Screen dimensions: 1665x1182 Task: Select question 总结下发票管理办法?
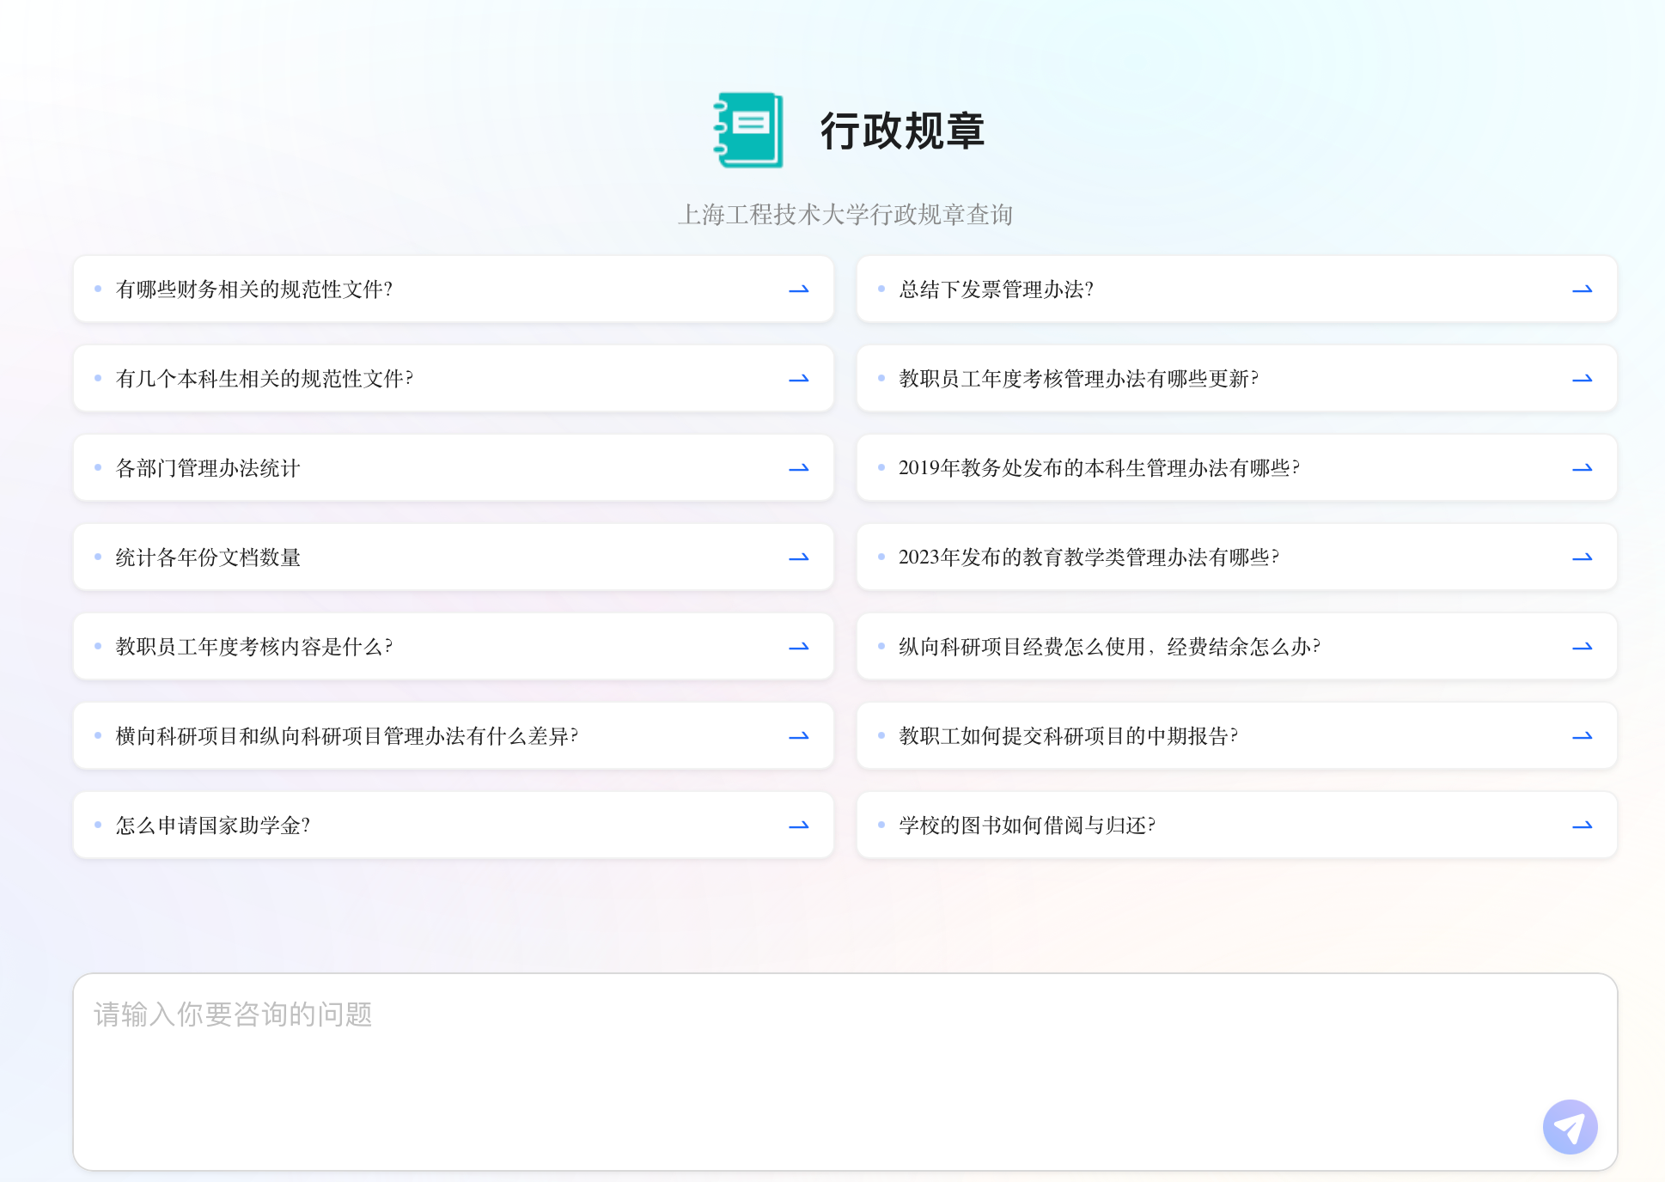click(x=1237, y=289)
